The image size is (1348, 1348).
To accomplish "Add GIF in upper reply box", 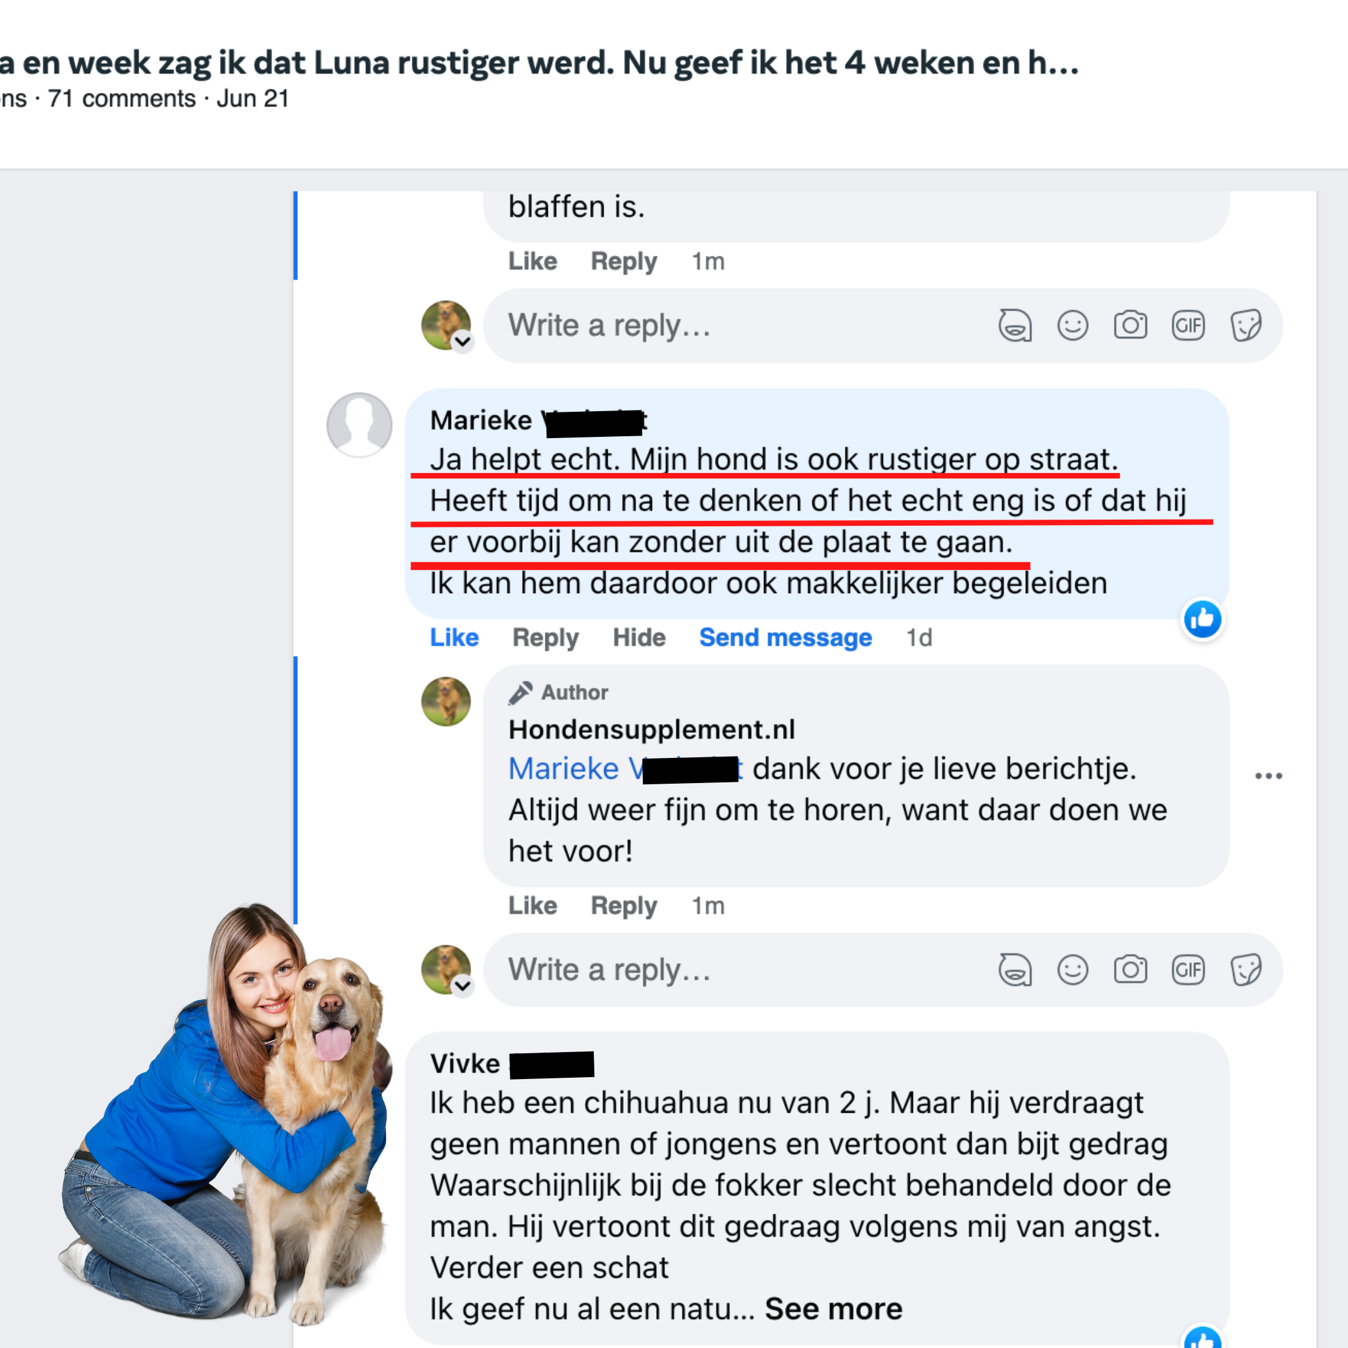I will click(x=1188, y=326).
